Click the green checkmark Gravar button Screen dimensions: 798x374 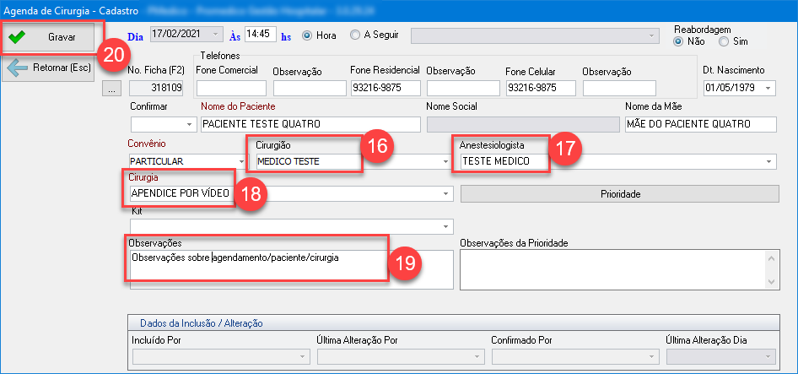tap(51, 37)
